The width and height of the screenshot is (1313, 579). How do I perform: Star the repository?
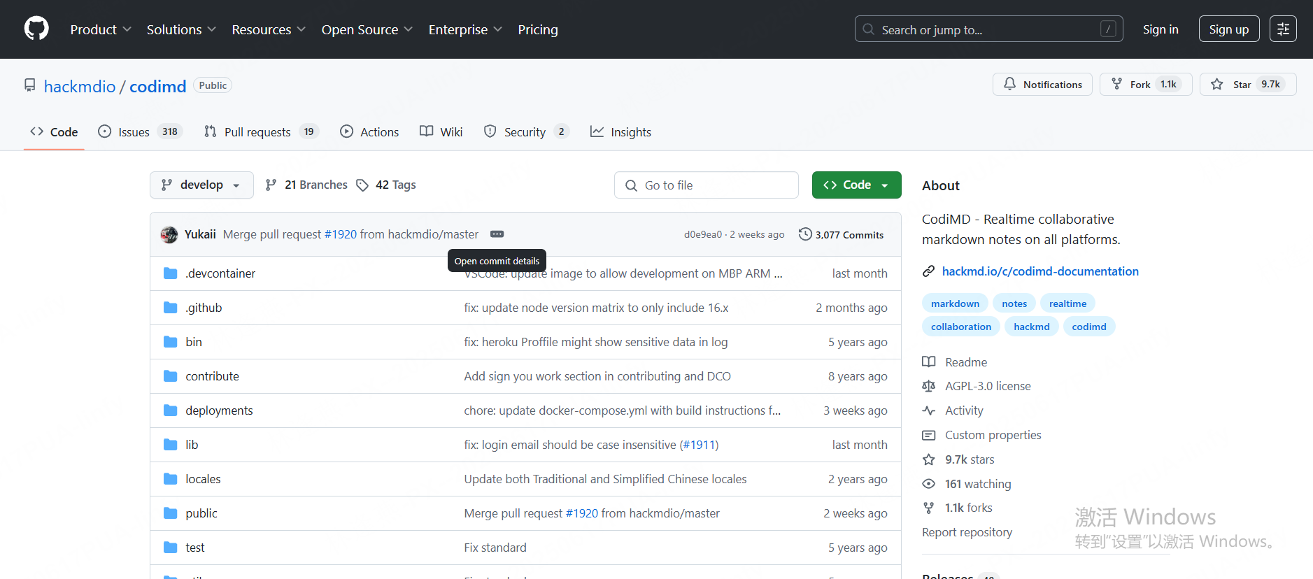point(1248,85)
